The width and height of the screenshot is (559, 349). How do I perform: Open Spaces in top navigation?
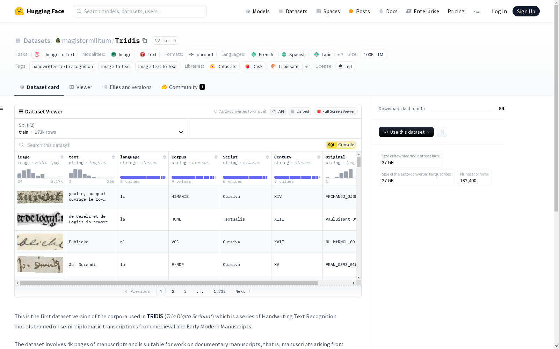tap(328, 11)
